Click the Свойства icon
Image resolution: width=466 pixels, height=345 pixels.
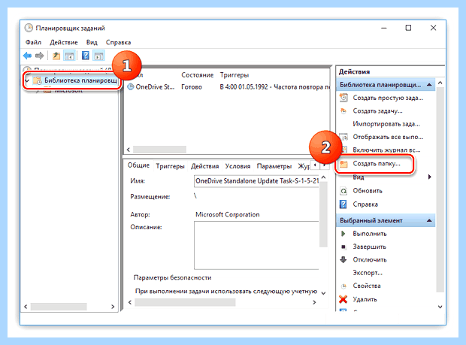pos(343,286)
